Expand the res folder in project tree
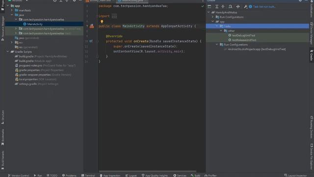The image size is (314, 177). 12,43
